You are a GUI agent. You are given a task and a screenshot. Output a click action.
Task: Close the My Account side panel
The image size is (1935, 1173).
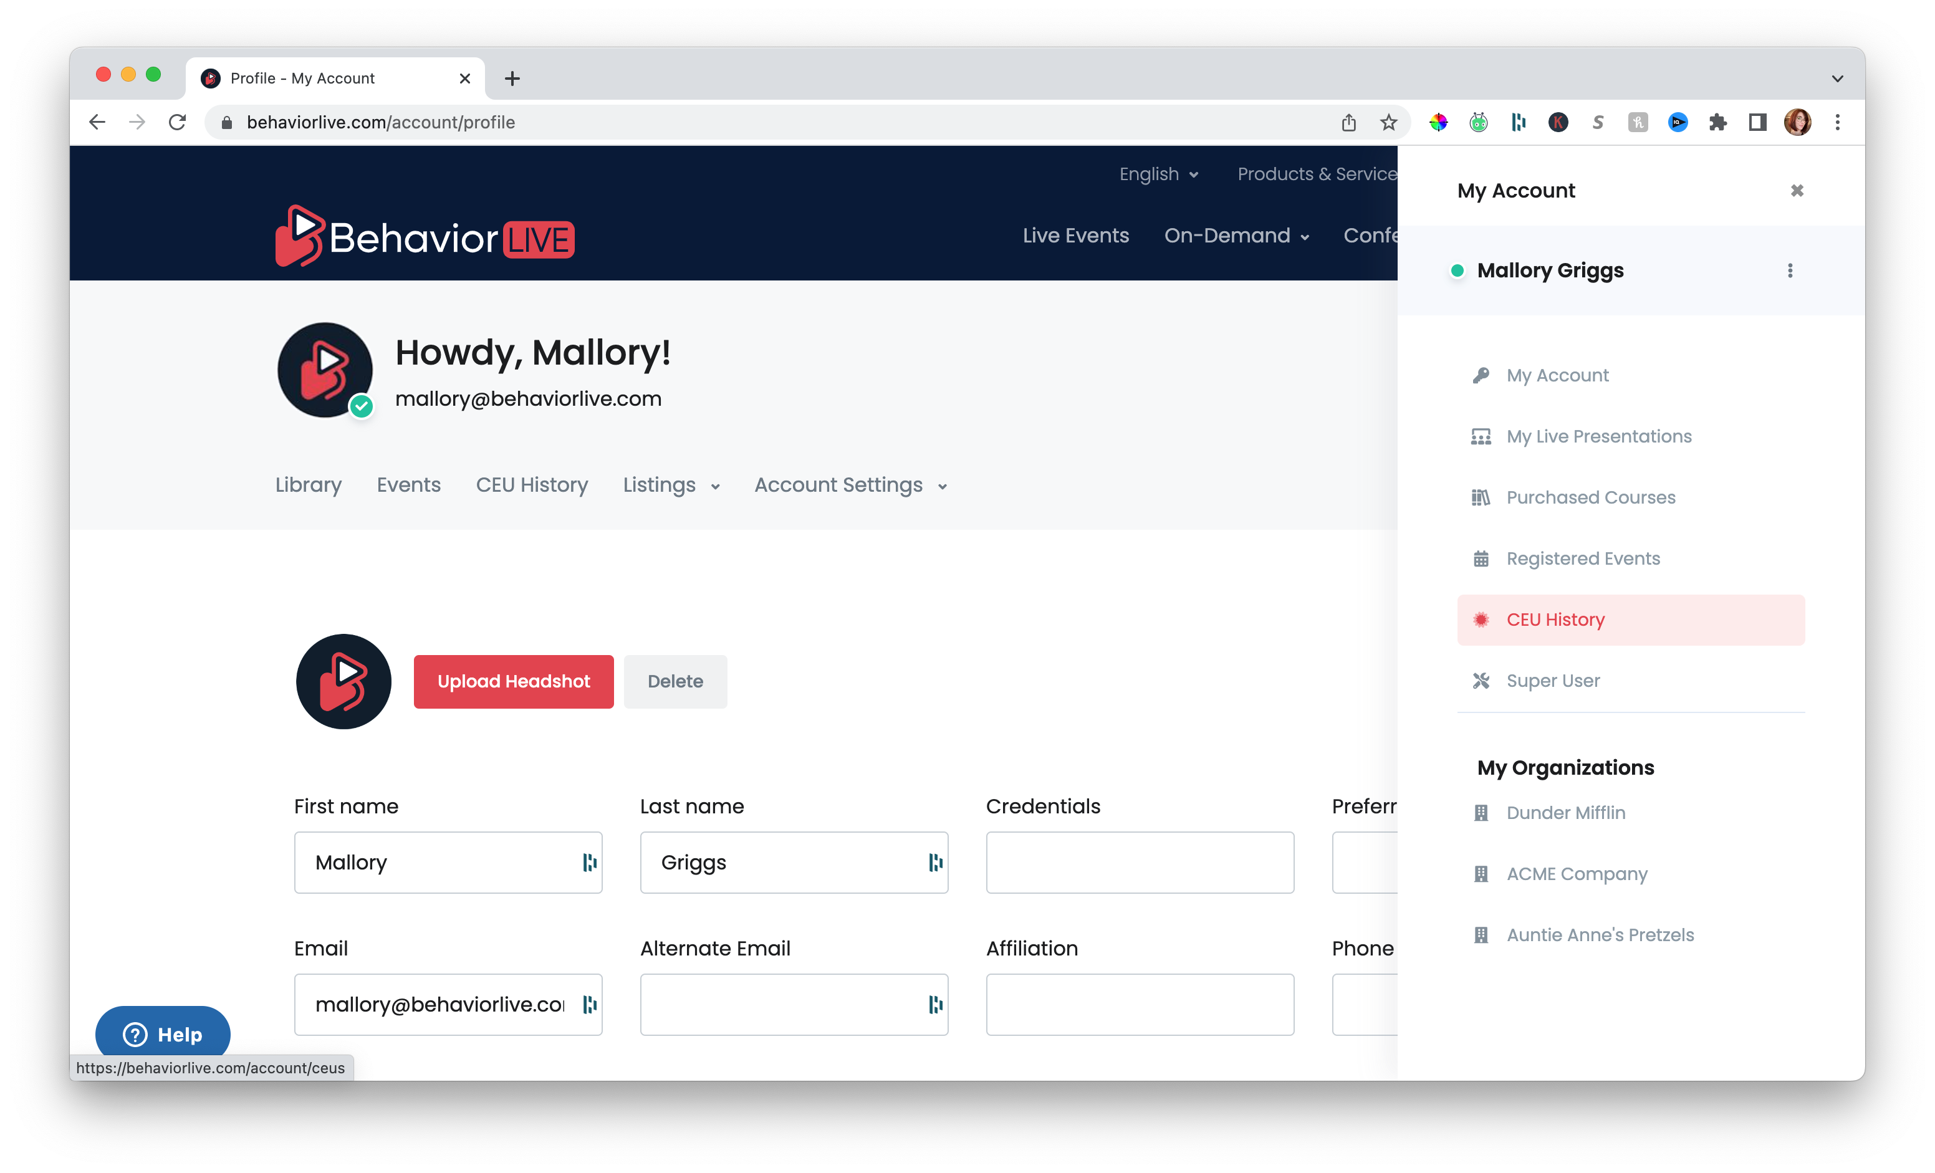tap(1796, 191)
